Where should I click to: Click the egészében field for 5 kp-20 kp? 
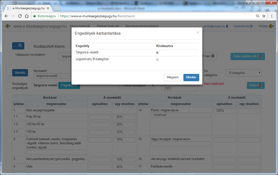tap(100, 117)
